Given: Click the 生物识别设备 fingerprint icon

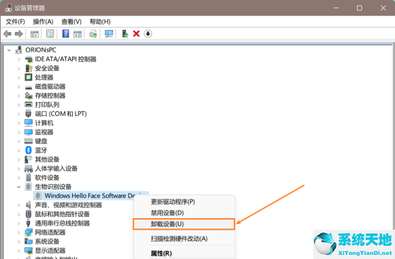Looking at the screenshot, I should point(28,187).
